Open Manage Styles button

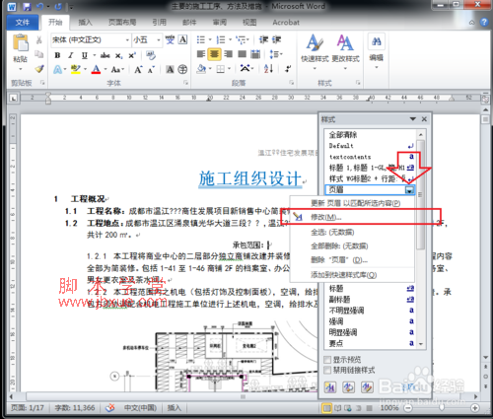[367, 387]
